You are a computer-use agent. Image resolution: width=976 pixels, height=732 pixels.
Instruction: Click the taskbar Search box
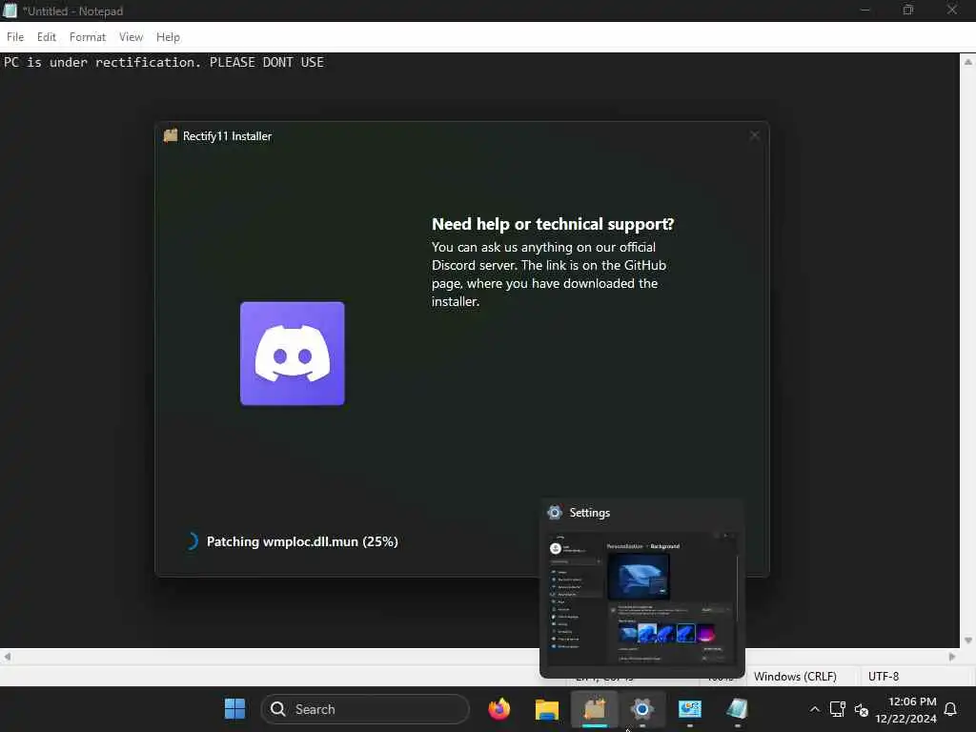click(x=365, y=709)
